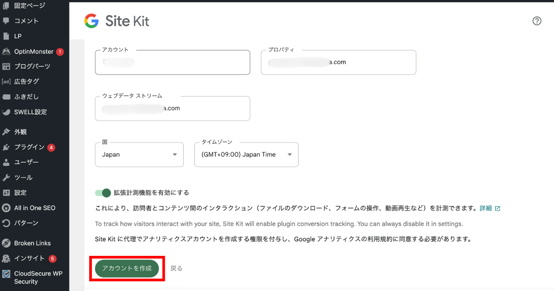Viewport: 554px width, 291px height.
Task: Click the インサイト notification badge showing 5
Action: point(52,259)
